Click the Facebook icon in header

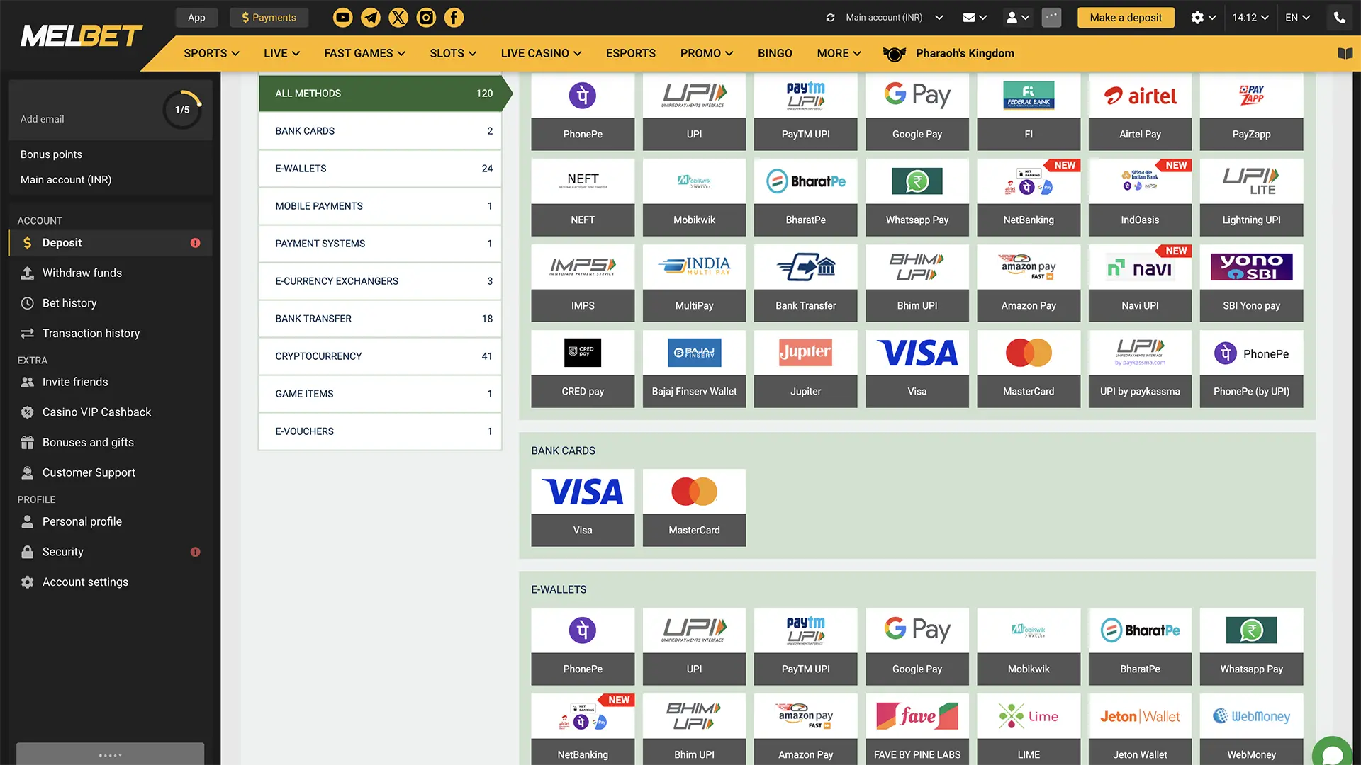click(x=454, y=18)
